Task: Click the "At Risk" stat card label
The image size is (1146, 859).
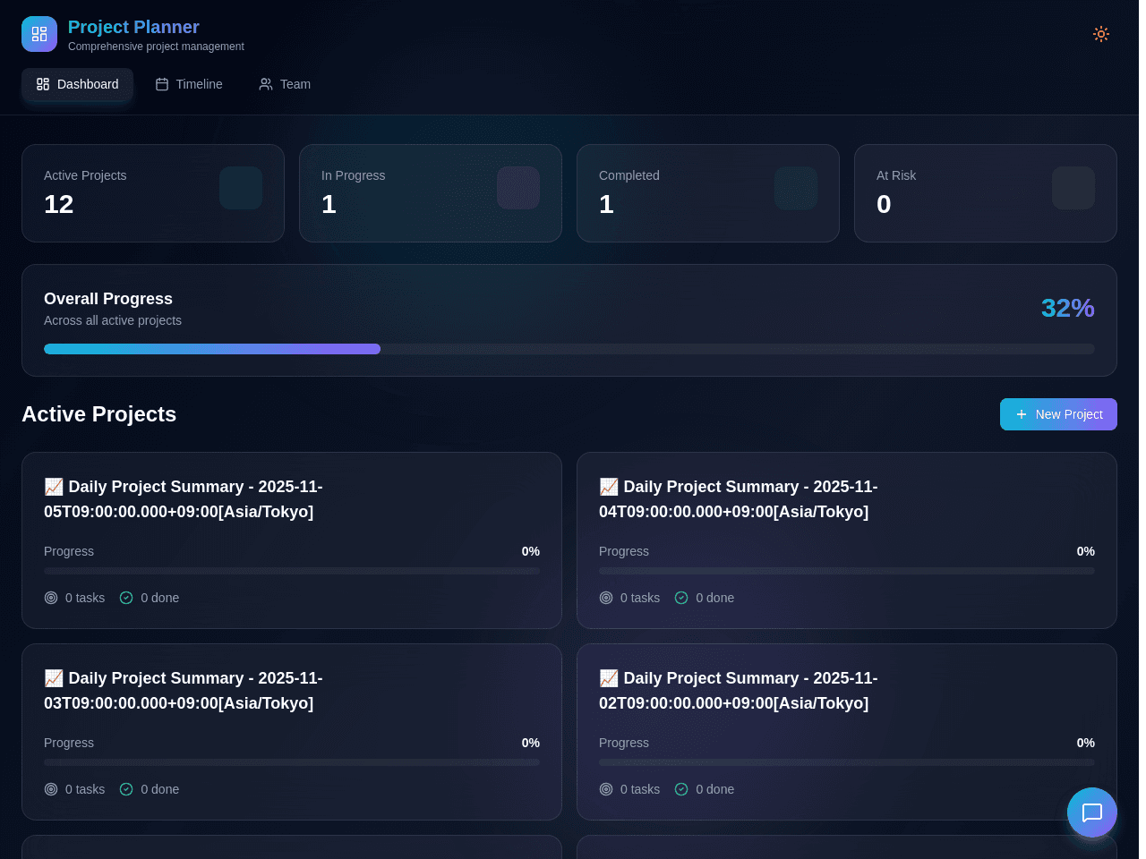Action: pyautogui.click(x=896, y=175)
